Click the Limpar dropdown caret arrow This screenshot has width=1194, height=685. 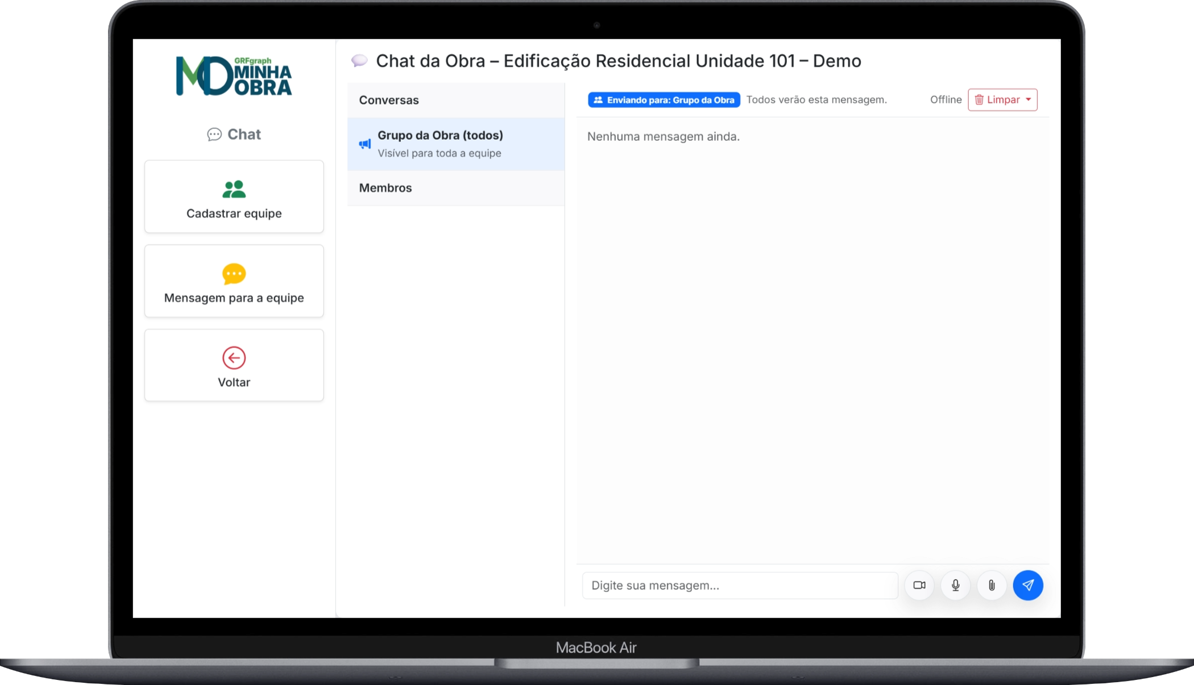pos(1029,100)
